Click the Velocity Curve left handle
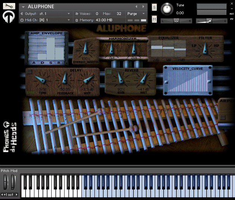The image size is (235, 200). click(166, 82)
